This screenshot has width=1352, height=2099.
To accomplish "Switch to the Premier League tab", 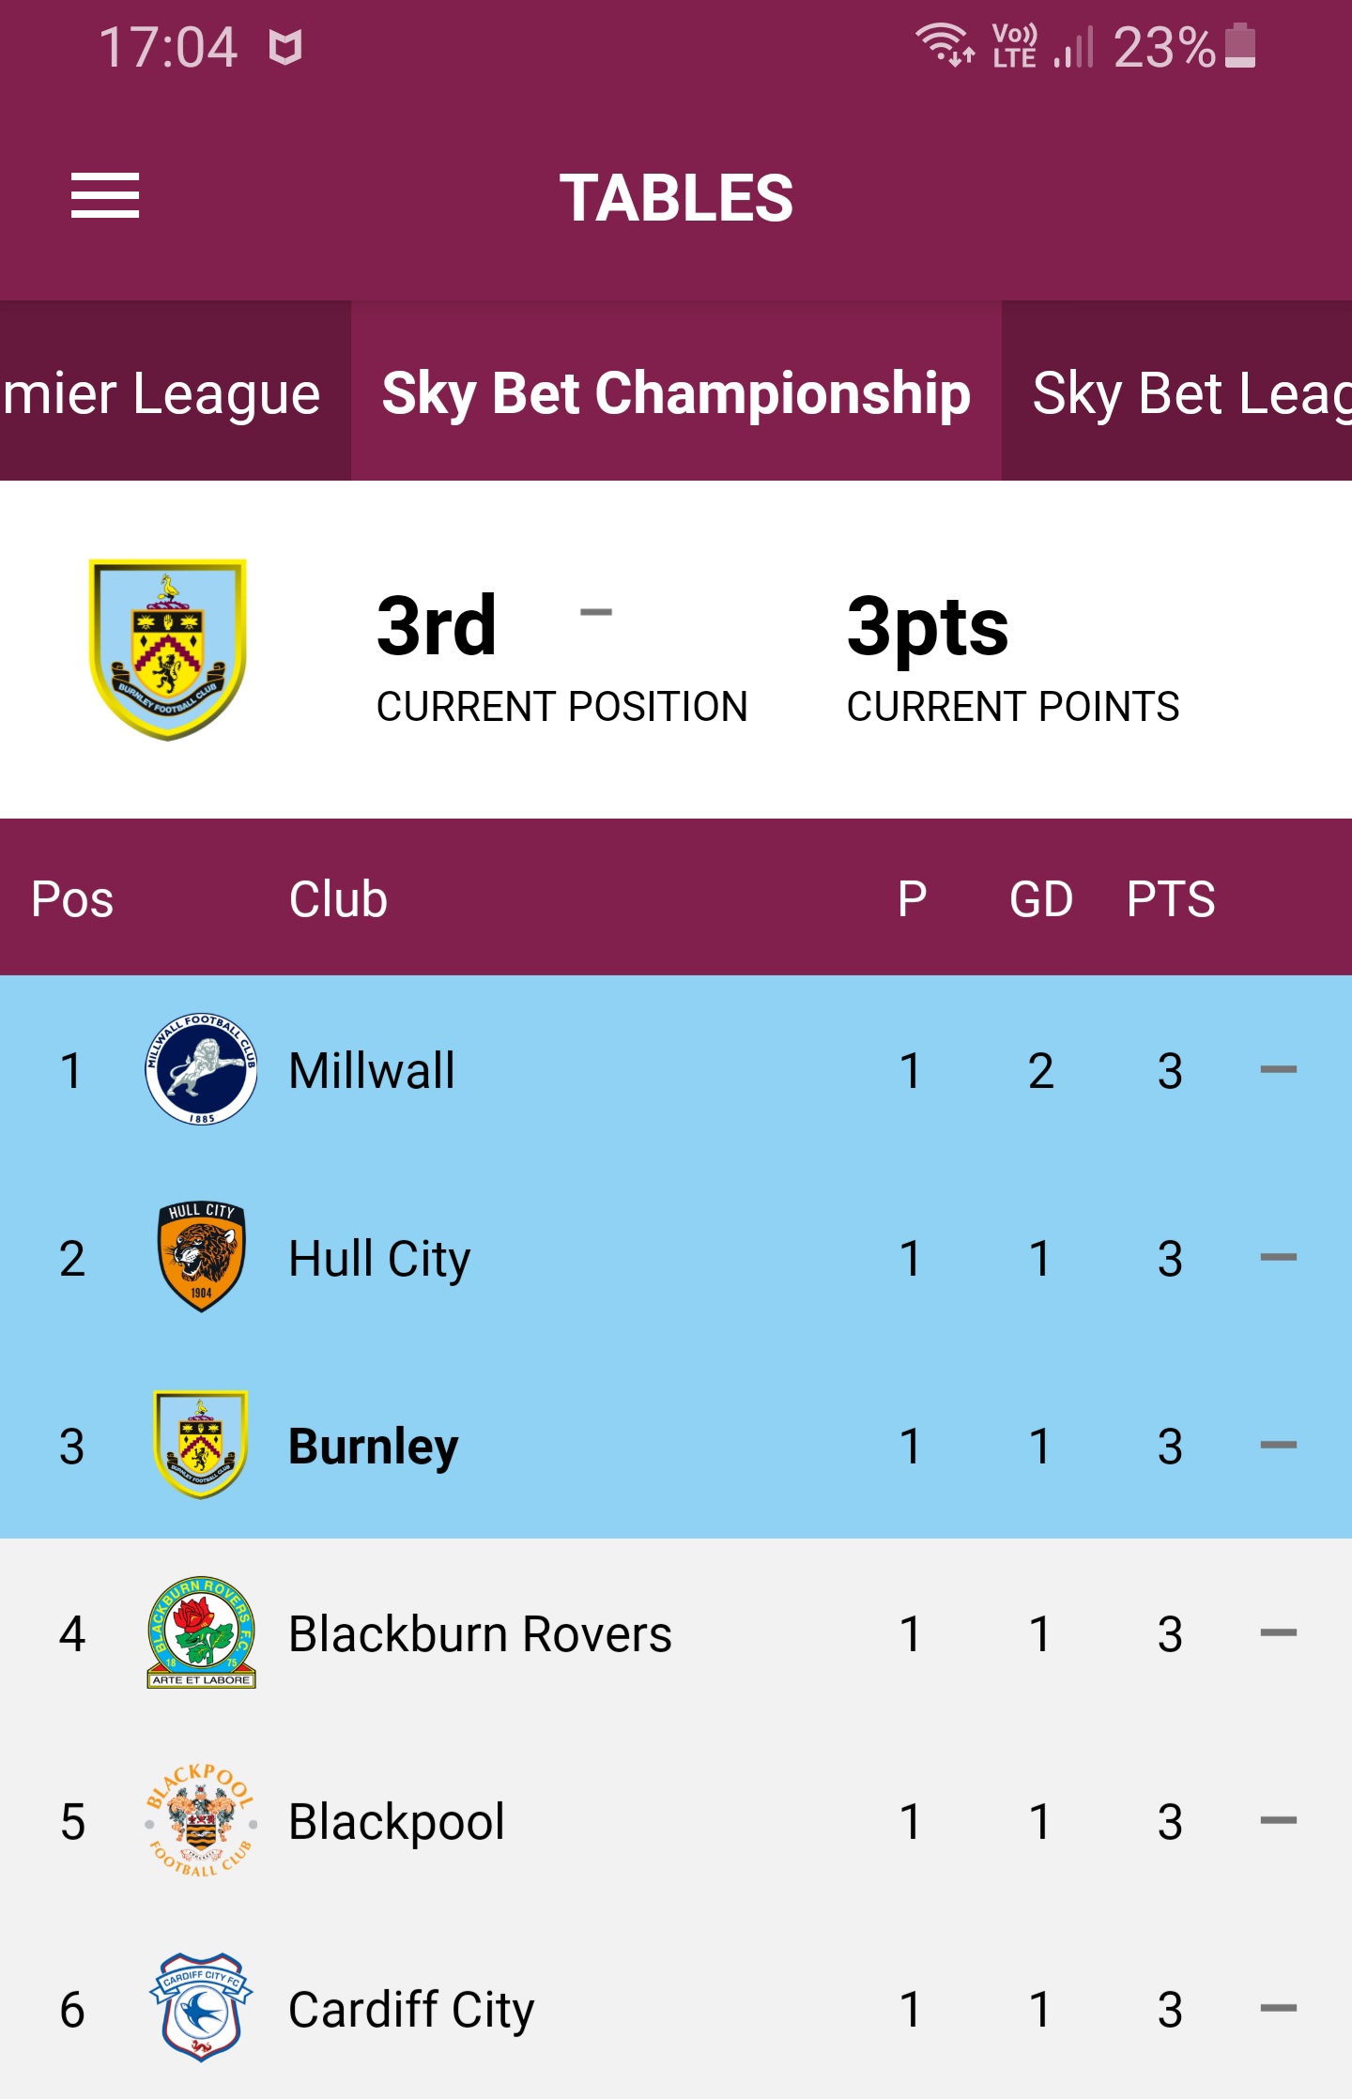I will 176,391.
